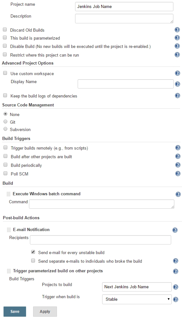Select Subversion radio button

(5, 129)
